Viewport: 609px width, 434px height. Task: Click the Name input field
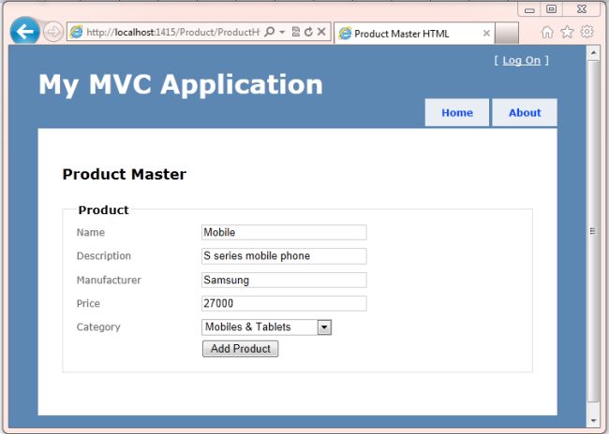(284, 232)
